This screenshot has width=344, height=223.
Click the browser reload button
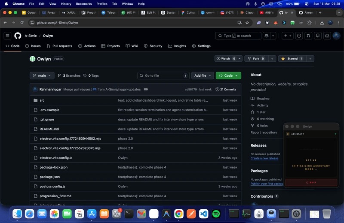click(22, 23)
